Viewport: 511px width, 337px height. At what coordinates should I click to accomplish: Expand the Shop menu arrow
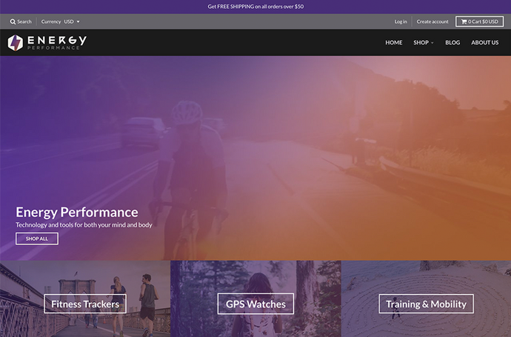click(432, 43)
